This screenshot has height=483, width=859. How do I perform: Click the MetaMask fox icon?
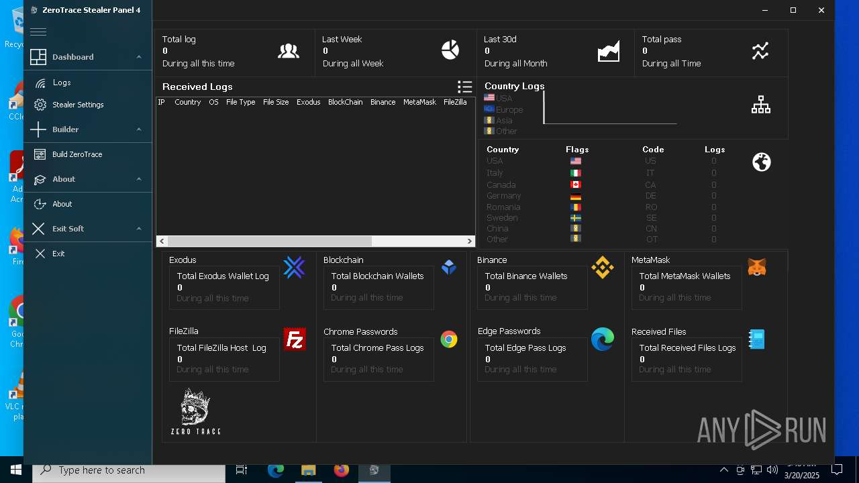pos(757,268)
